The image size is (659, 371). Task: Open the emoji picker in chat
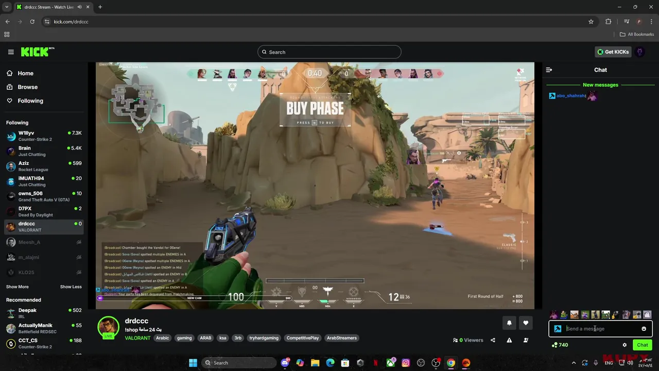coord(644,329)
